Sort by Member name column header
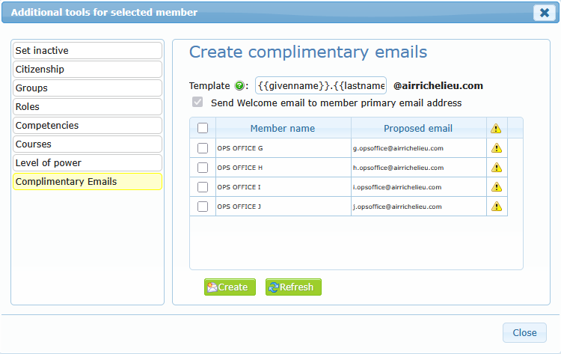This screenshot has height=354, width=561. click(283, 129)
